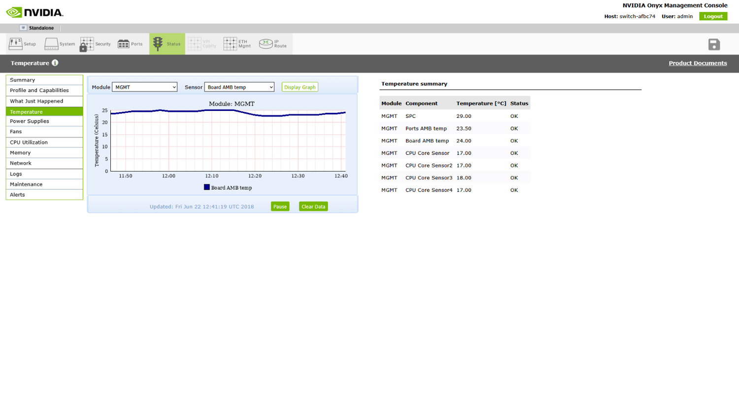Open the Sensor Board AMB temp dropdown

pyautogui.click(x=239, y=87)
